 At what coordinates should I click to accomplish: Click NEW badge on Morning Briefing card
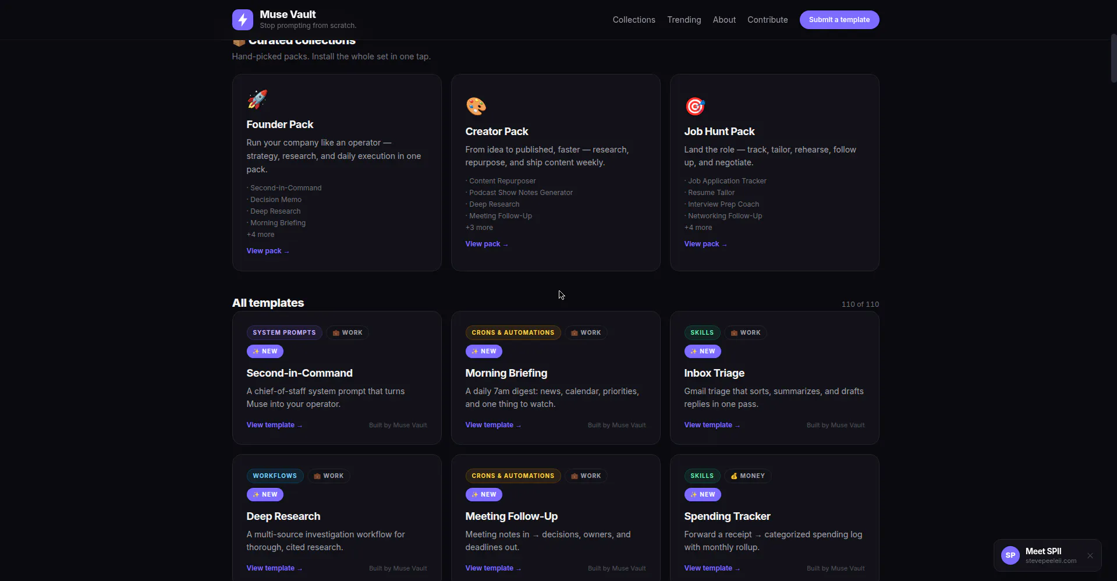pyautogui.click(x=484, y=351)
